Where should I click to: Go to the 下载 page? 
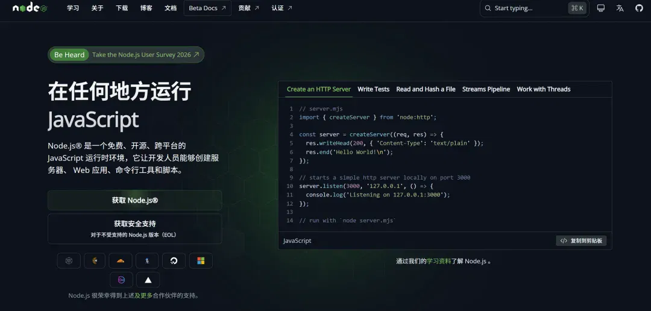click(x=122, y=8)
